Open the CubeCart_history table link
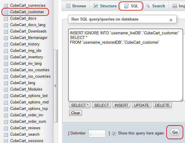This screenshot has height=143, width=185. (25, 44)
